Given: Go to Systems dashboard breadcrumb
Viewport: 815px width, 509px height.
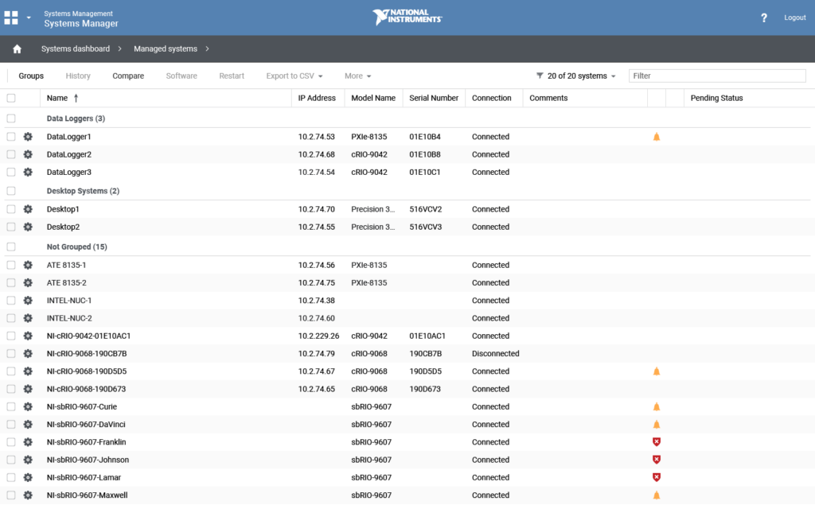Looking at the screenshot, I should (x=76, y=49).
